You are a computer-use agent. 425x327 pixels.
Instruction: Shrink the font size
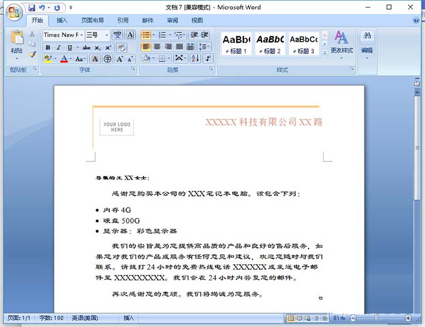click(130, 59)
